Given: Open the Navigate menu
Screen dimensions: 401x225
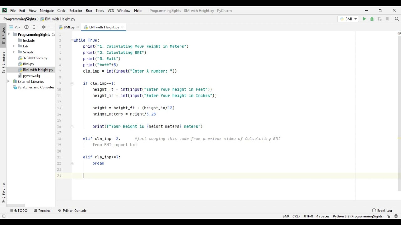Looking at the screenshot, I should point(47,11).
